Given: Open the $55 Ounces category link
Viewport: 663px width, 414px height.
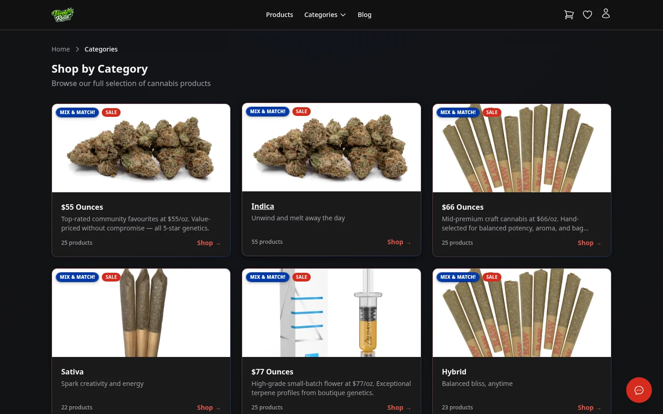Looking at the screenshot, I should point(82,207).
